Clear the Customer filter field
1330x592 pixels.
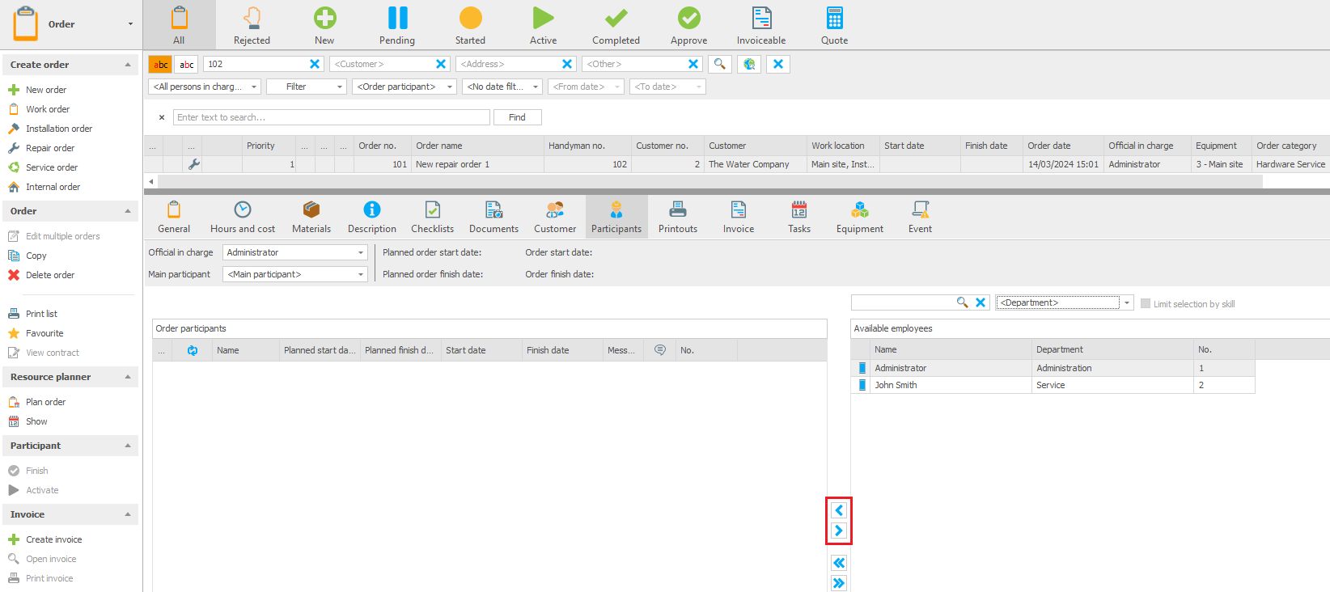(x=441, y=64)
